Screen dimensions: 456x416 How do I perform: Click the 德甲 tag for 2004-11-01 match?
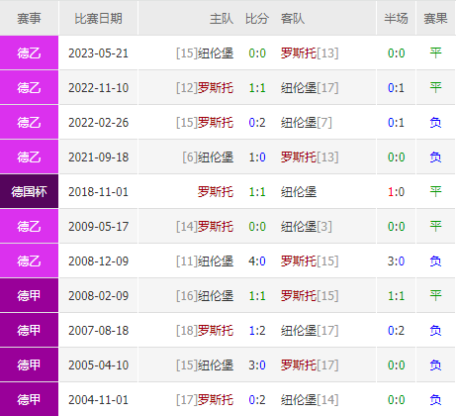coord(29,400)
